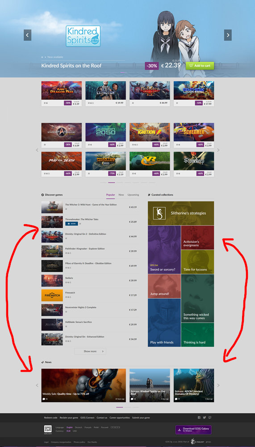Screen dimensions: 255x447
Task: Advance hero banner with right arrow
Action: 228,35
